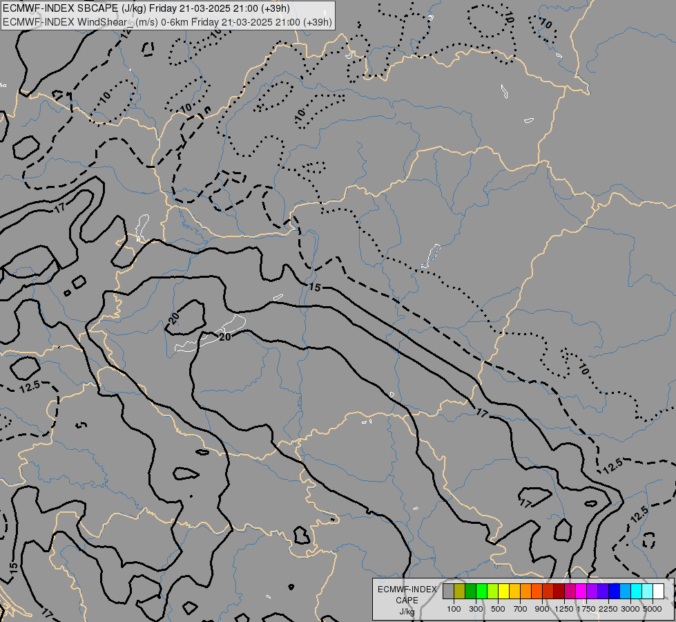Screen dimensions: 676x622
Task: Click the 20 label beside the white lake outline
Action: 225,337
